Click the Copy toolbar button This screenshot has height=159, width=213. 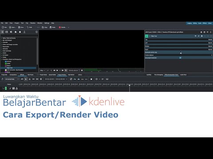[x=44, y=27]
